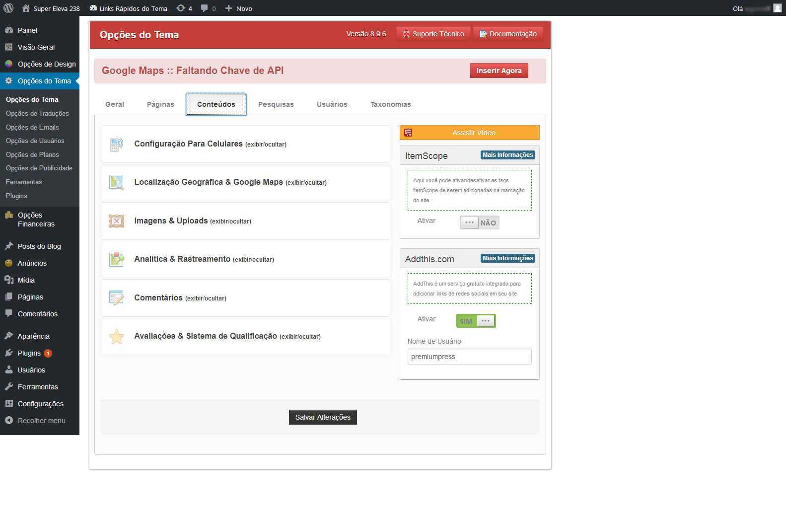Open the comments bubble icon in top bar
Viewport: 786px width, 516px height.
[204, 8]
